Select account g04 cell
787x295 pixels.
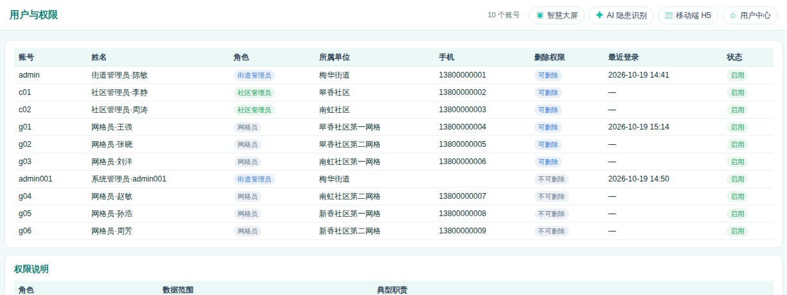click(25, 196)
